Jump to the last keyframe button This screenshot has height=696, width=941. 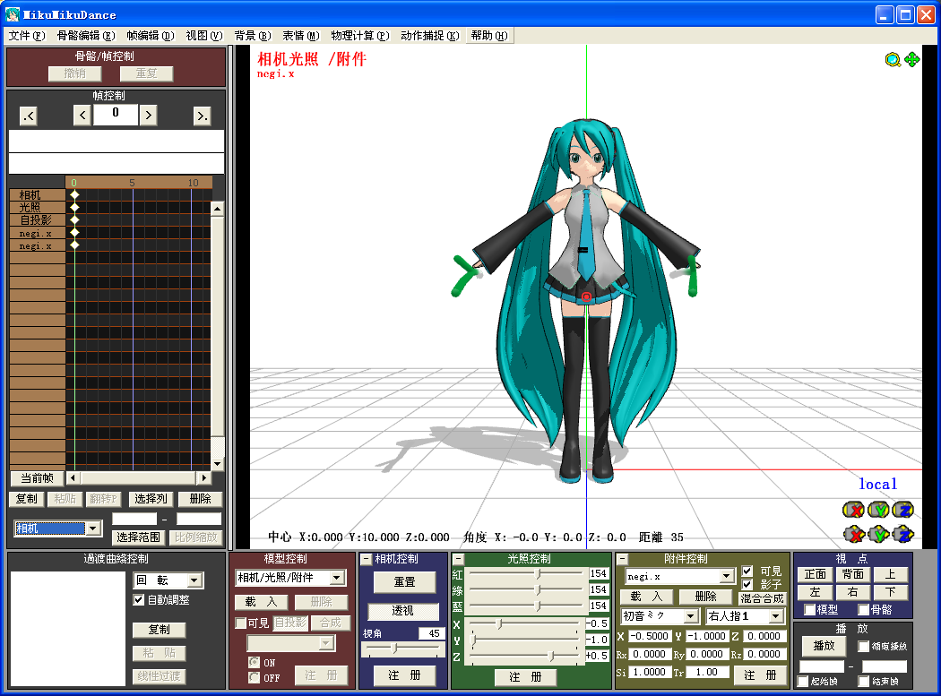203,116
